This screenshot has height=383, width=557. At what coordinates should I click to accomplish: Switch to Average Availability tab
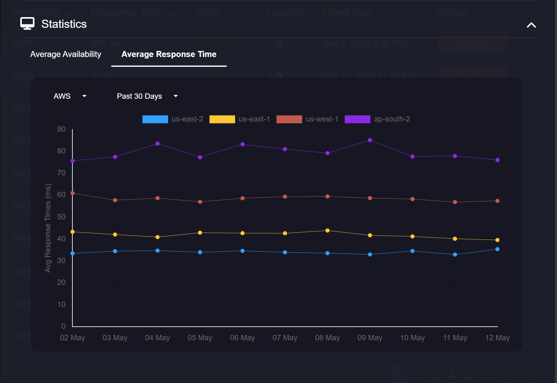[65, 54]
